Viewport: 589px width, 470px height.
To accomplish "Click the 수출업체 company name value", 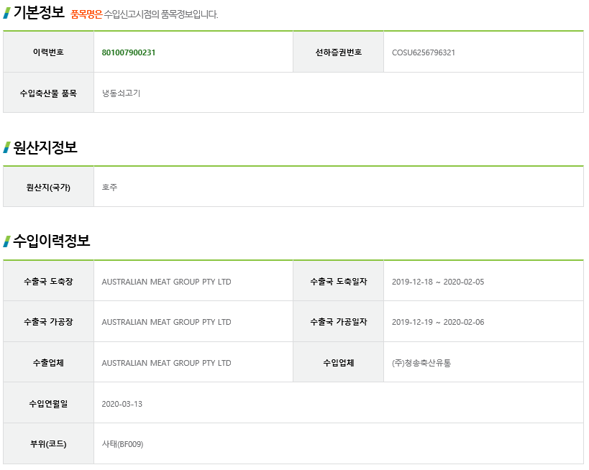I will point(166,363).
